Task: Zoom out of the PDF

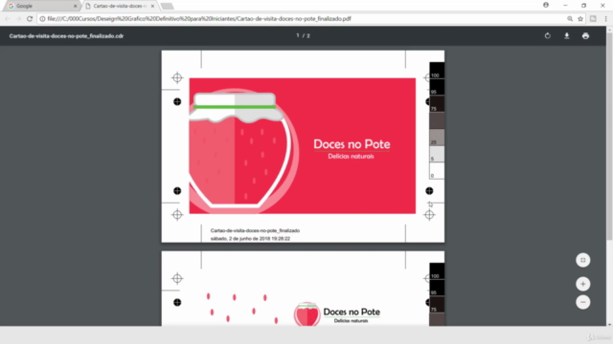Action: tap(583, 302)
